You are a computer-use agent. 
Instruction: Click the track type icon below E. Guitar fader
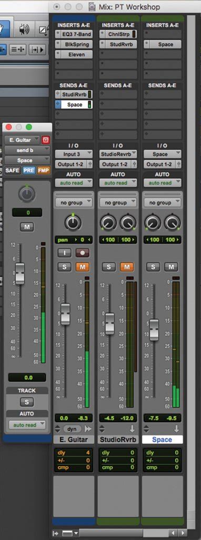point(58,429)
